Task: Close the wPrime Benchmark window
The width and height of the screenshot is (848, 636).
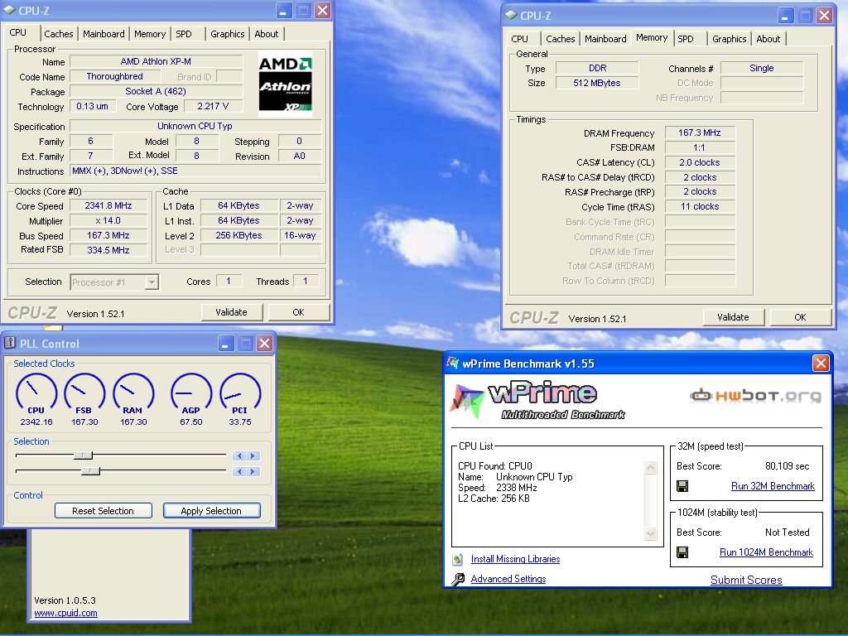Action: tap(821, 363)
